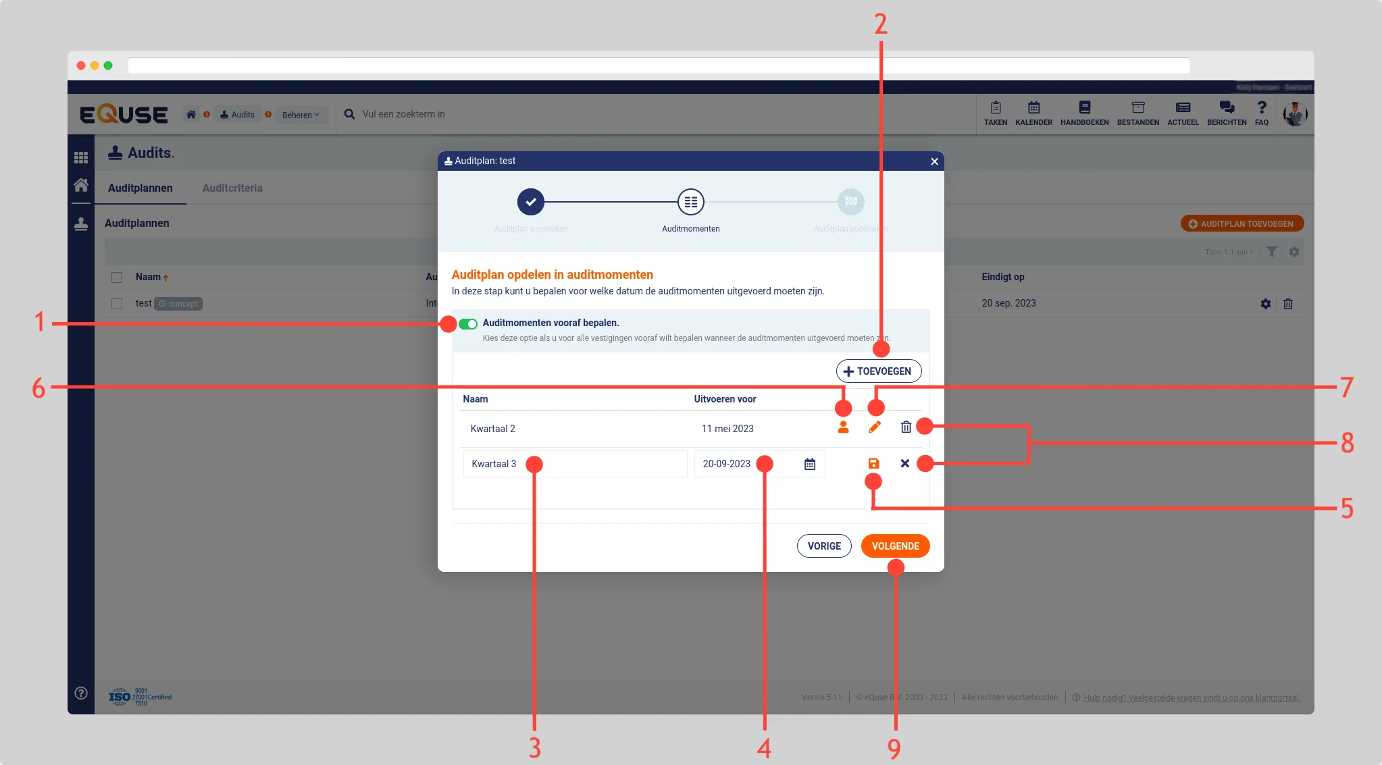Click the browser address bar
The image size is (1382, 765).
tap(659, 65)
